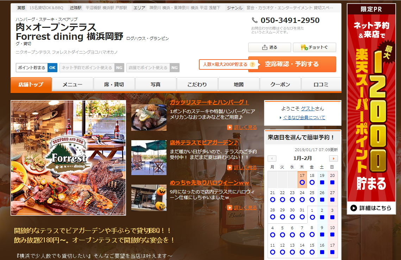Open the ぐるなび会員について link
Screen dimensions: 401x260
click(304, 118)
